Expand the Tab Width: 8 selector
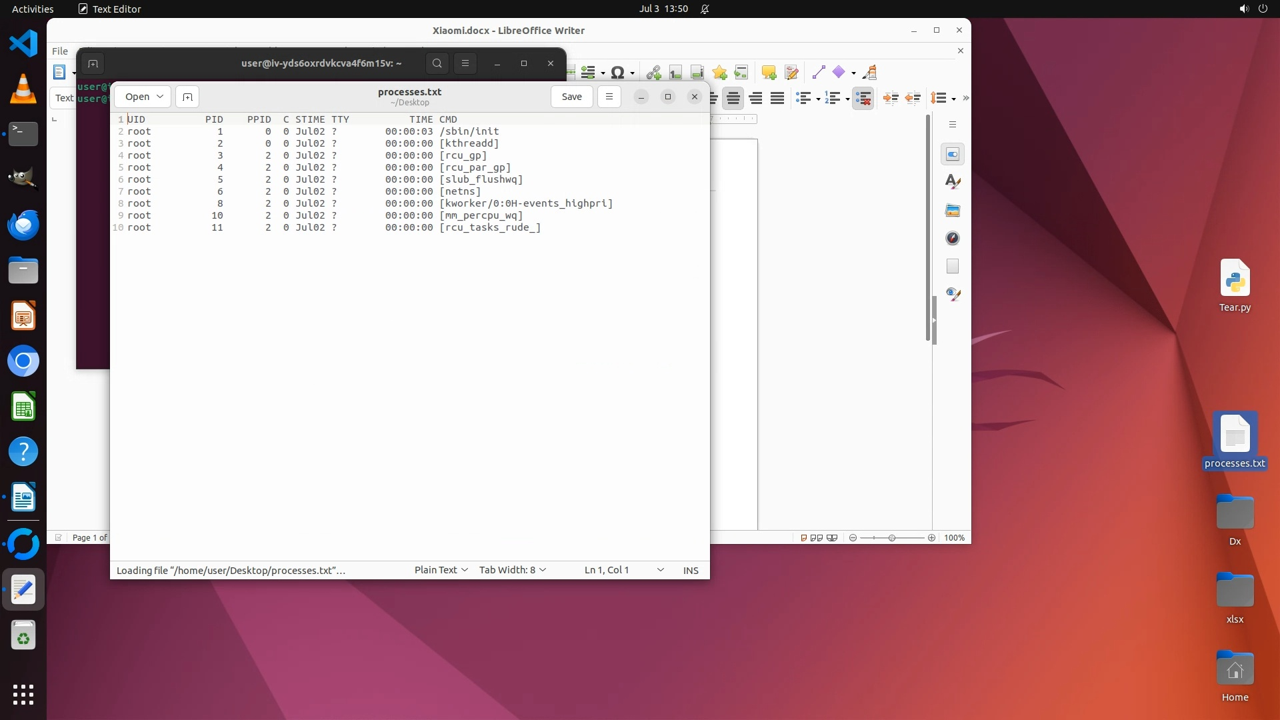1280x720 pixels. coord(512,570)
